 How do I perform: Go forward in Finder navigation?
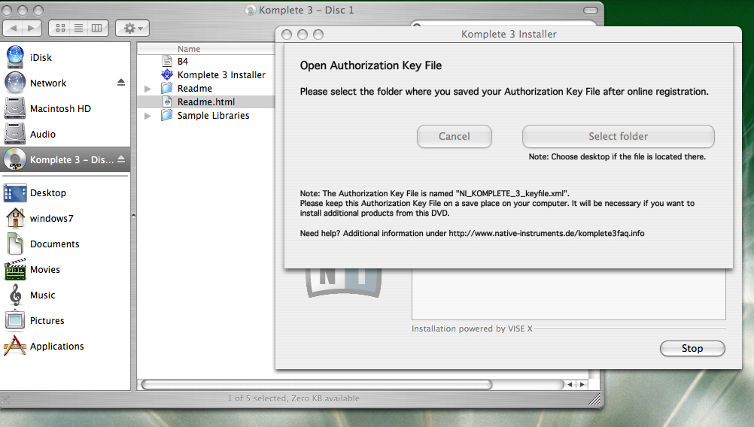(x=32, y=28)
